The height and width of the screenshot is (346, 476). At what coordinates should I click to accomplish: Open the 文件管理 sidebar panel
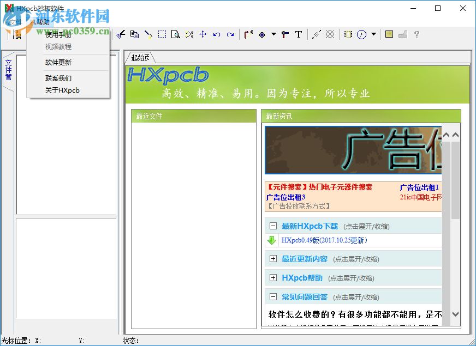9,69
